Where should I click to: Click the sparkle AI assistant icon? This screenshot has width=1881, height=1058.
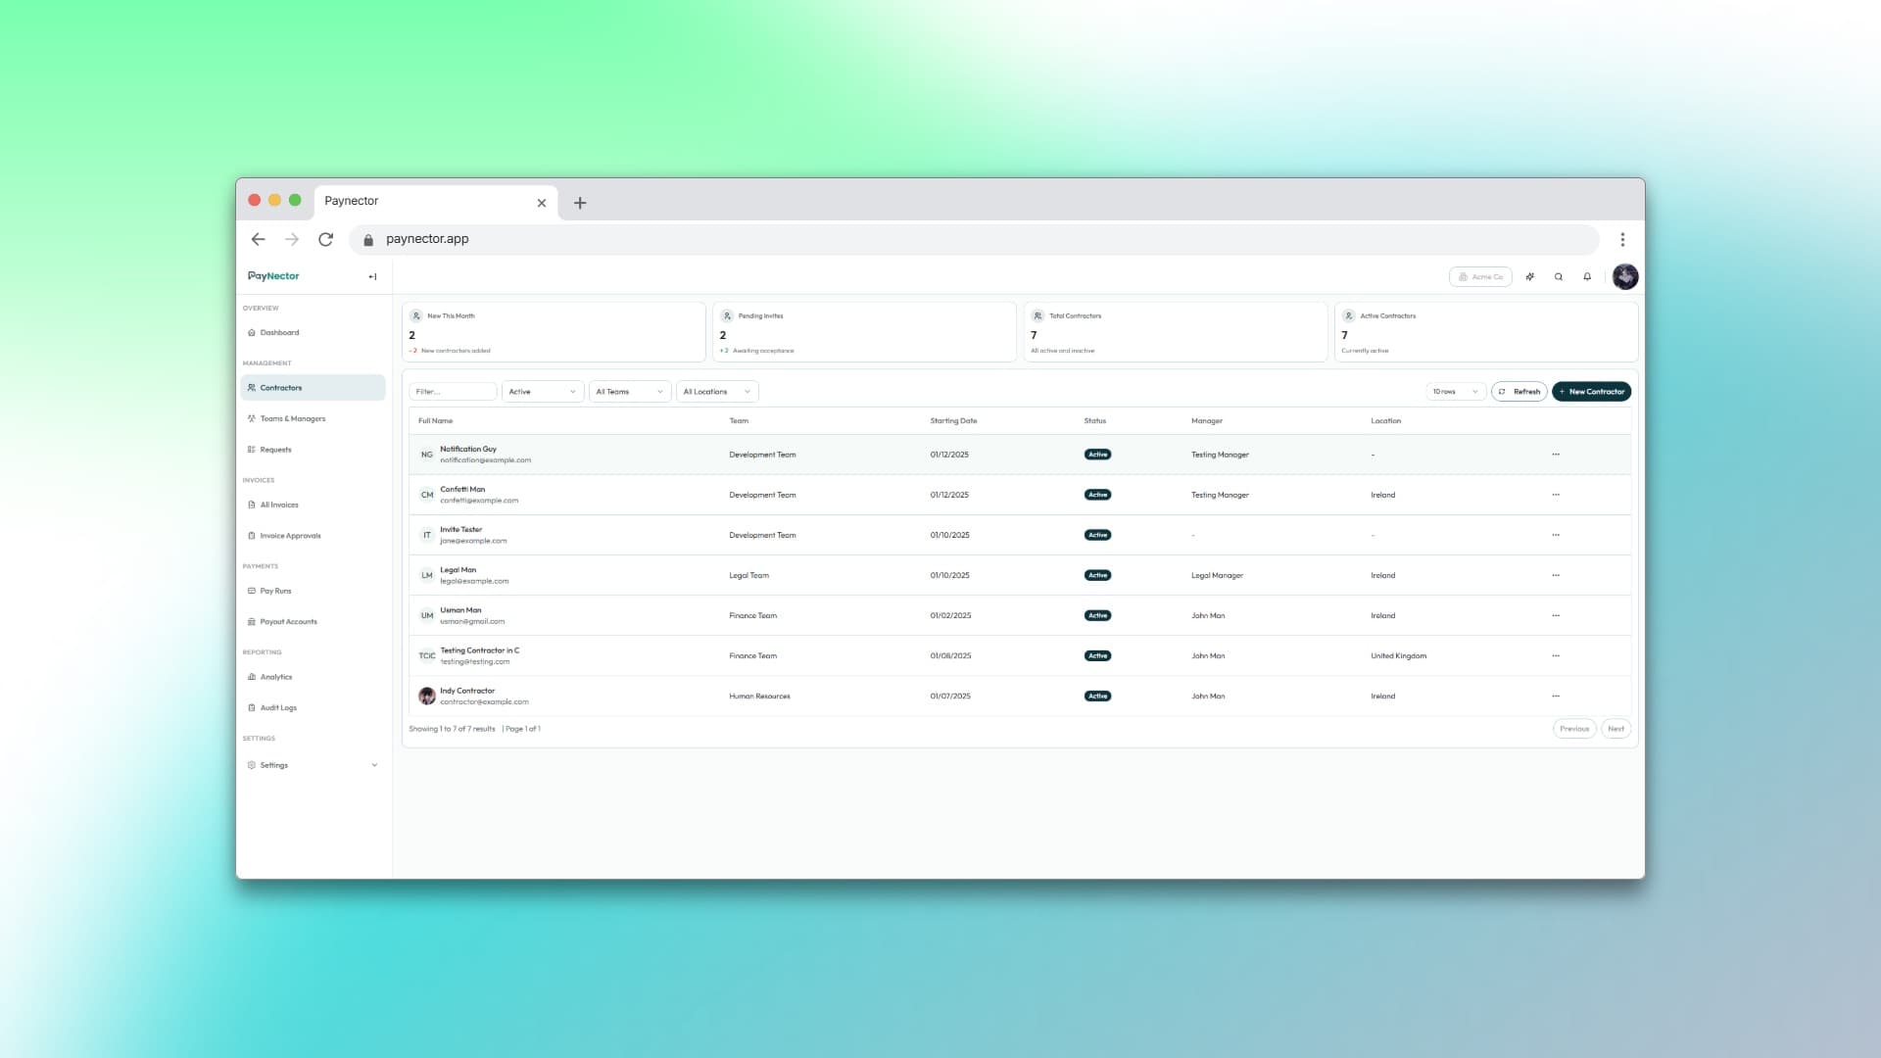[x=1529, y=277]
